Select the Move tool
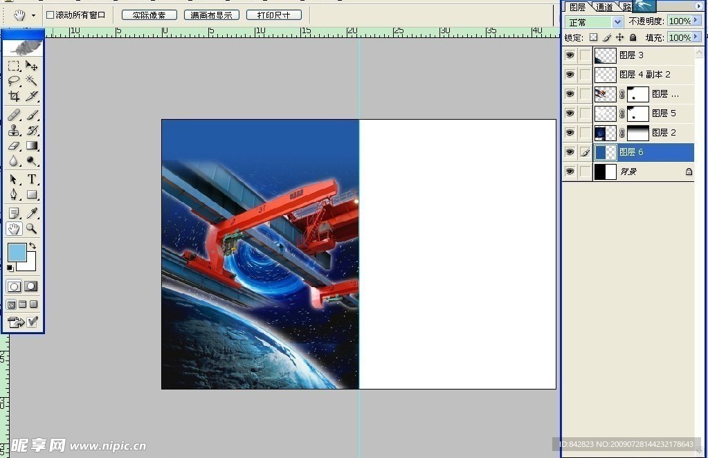 [32, 66]
